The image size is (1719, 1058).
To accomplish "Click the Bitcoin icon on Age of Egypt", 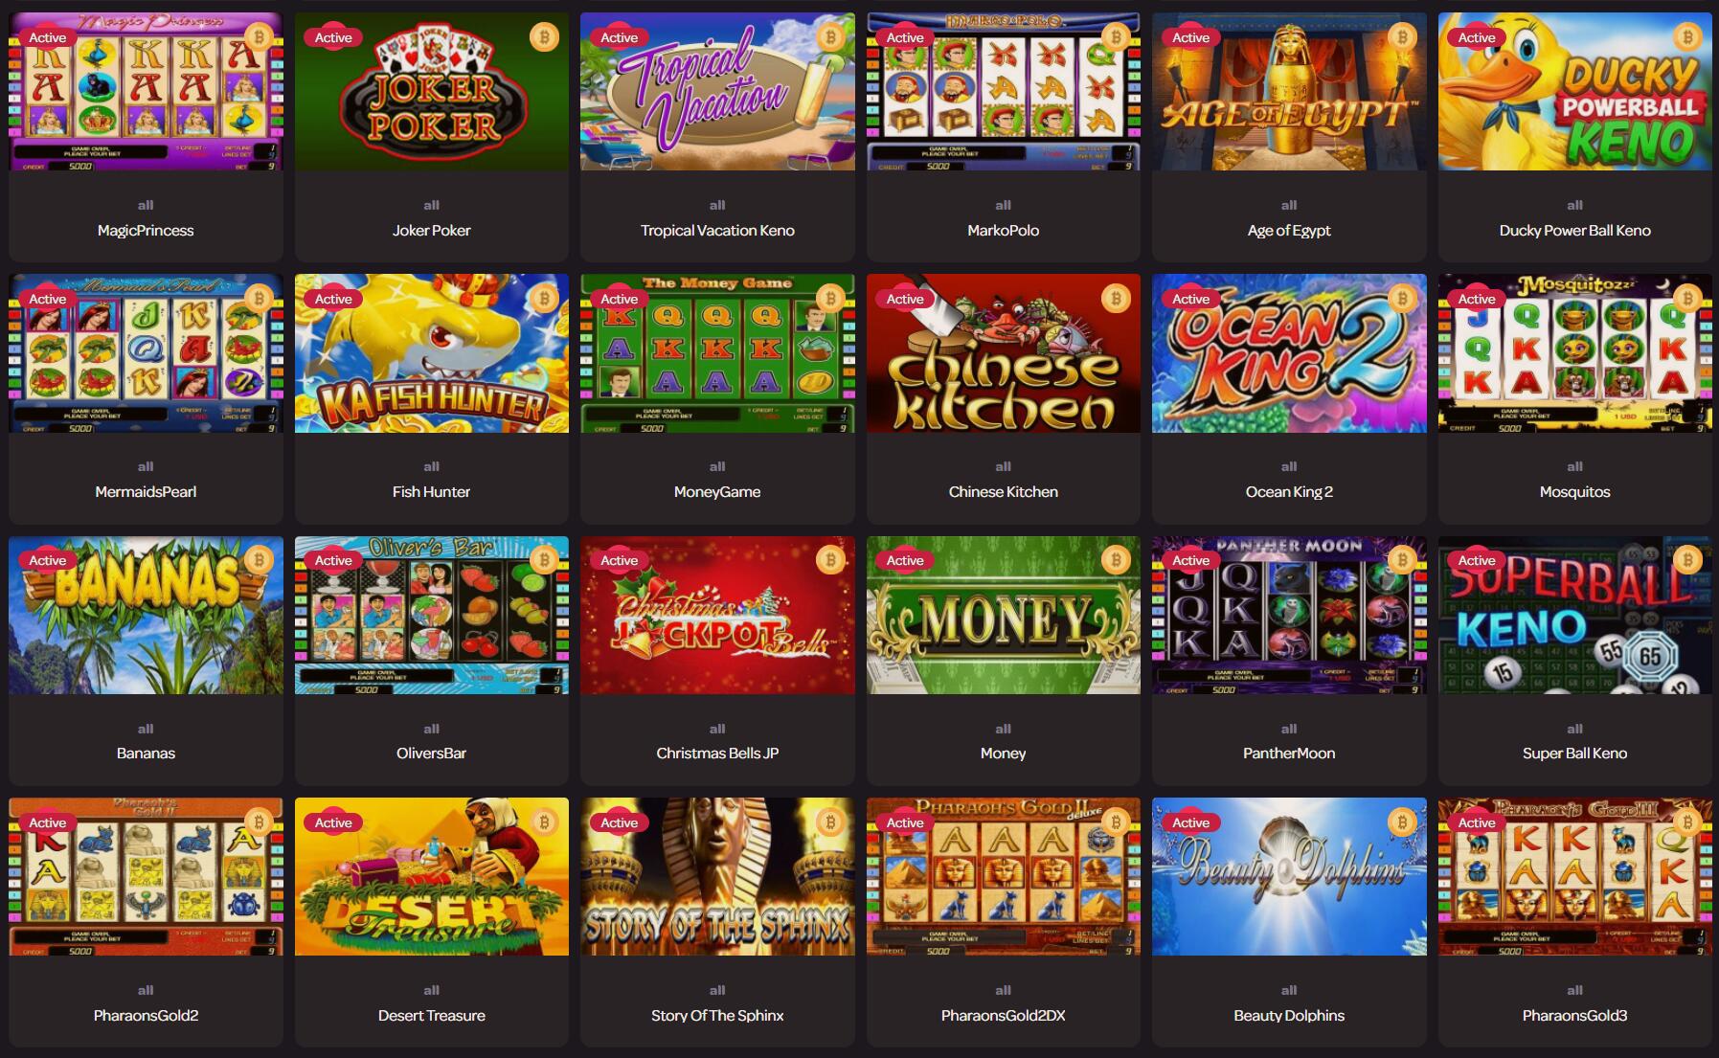I will click(x=1402, y=37).
